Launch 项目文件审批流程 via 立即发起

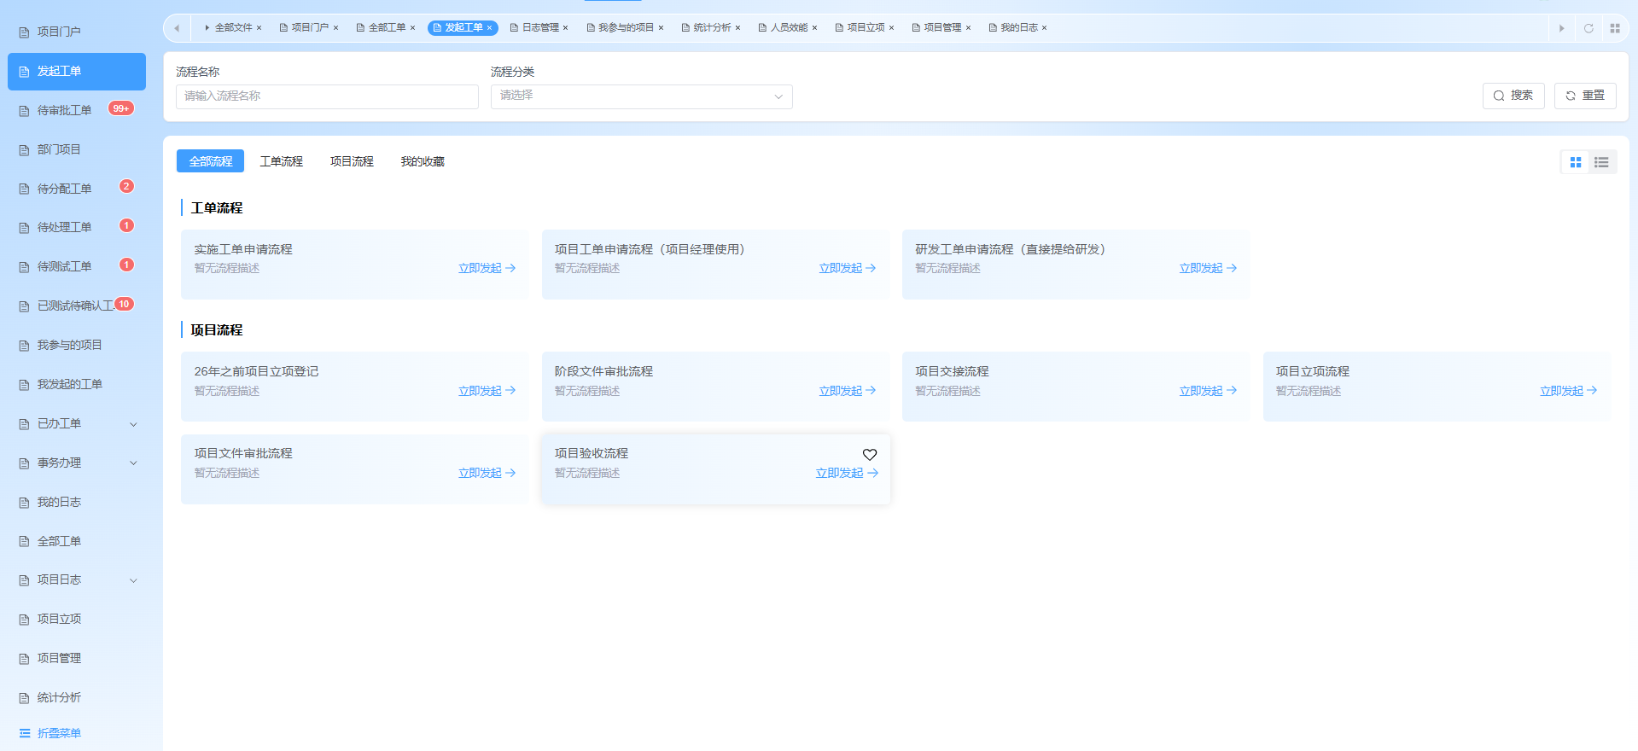point(487,473)
